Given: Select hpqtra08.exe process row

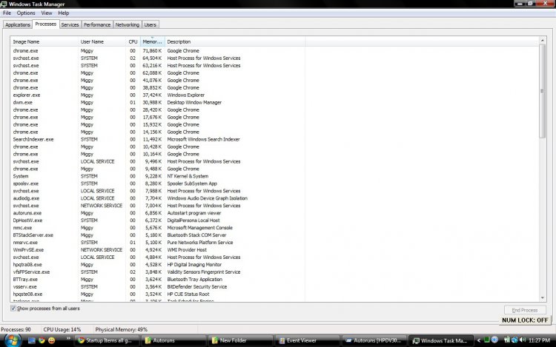Looking at the screenshot, I should (158, 265).
